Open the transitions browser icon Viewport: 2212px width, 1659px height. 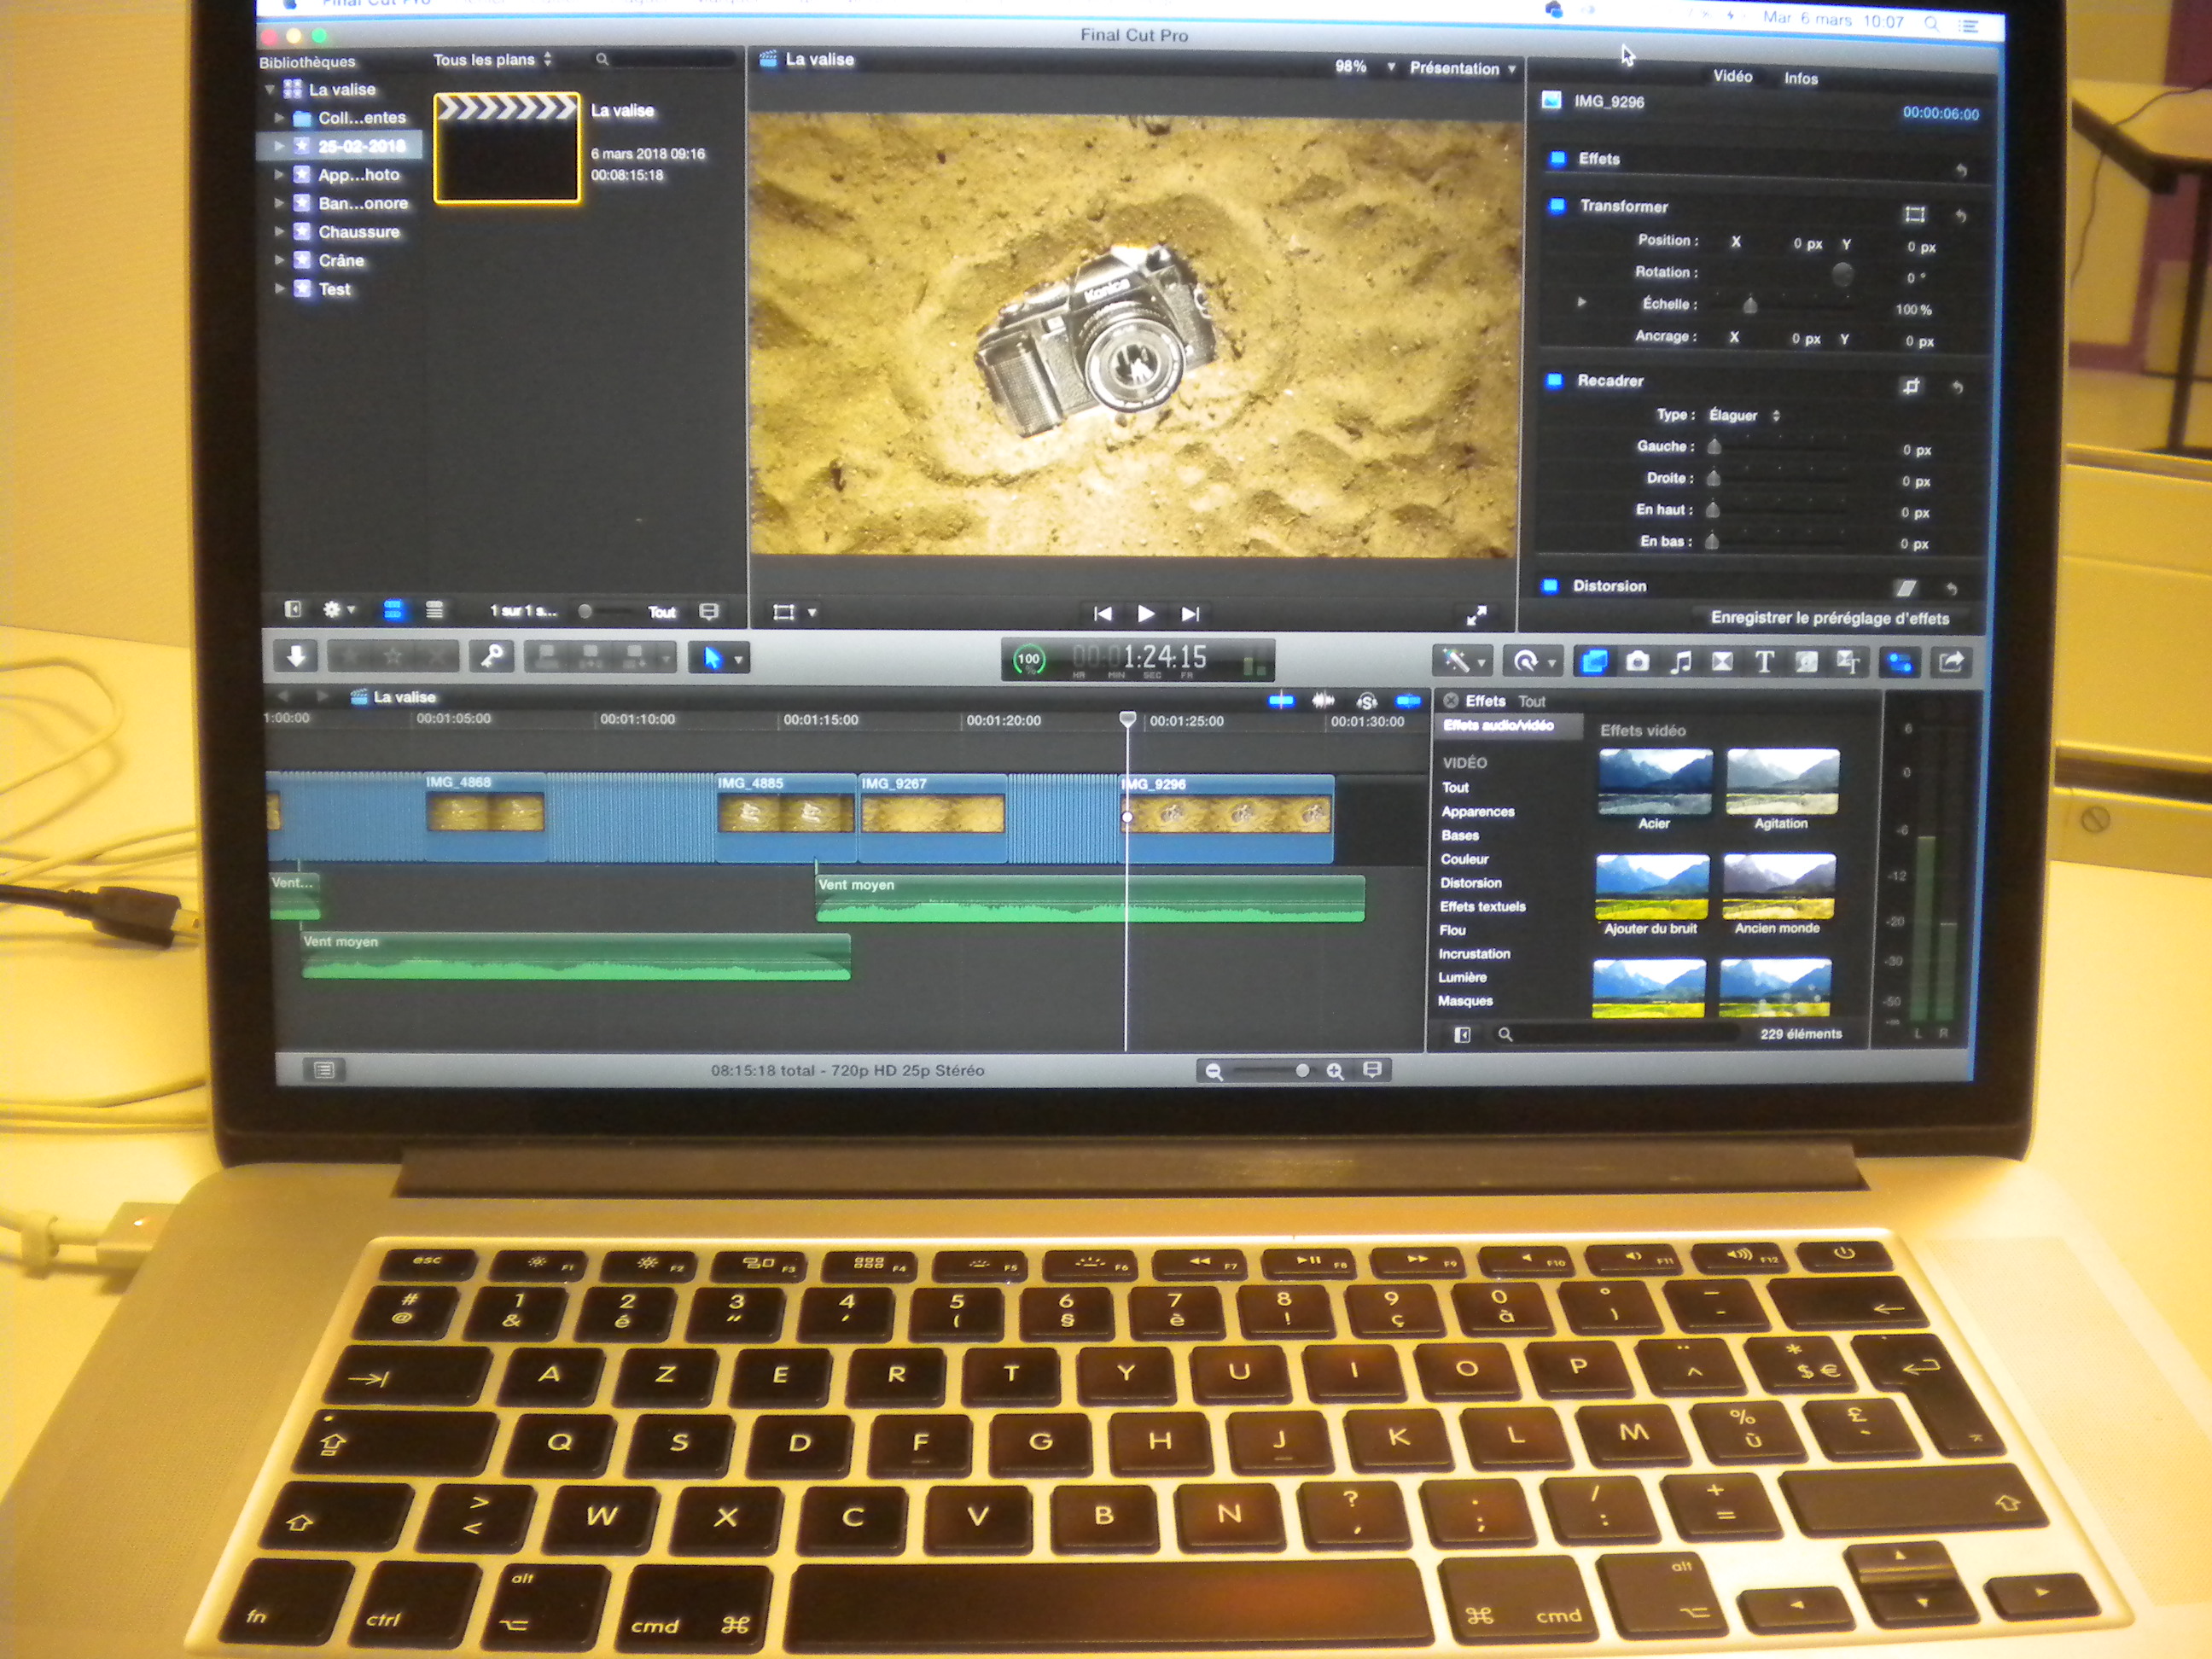tap(1722, 661)
